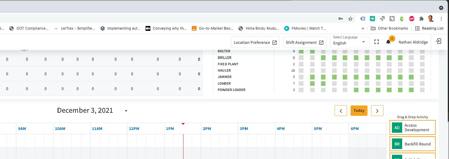Select the BR Backfill Round icon

[x=397, y=144]
